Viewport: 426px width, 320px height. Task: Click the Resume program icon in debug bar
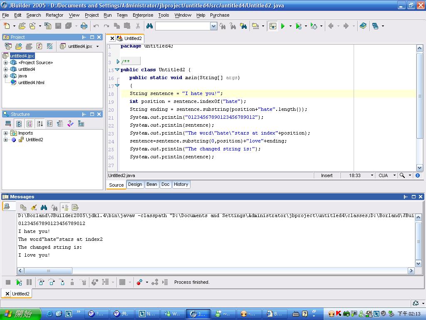click(x=19, y=282)
